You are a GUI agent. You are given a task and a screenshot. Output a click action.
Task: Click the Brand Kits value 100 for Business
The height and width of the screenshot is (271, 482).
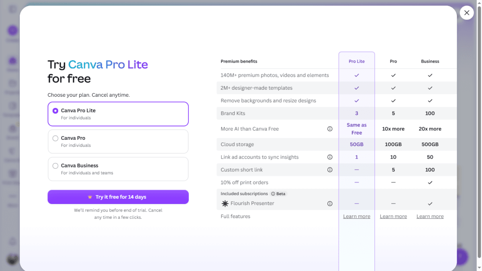point(430,113)
